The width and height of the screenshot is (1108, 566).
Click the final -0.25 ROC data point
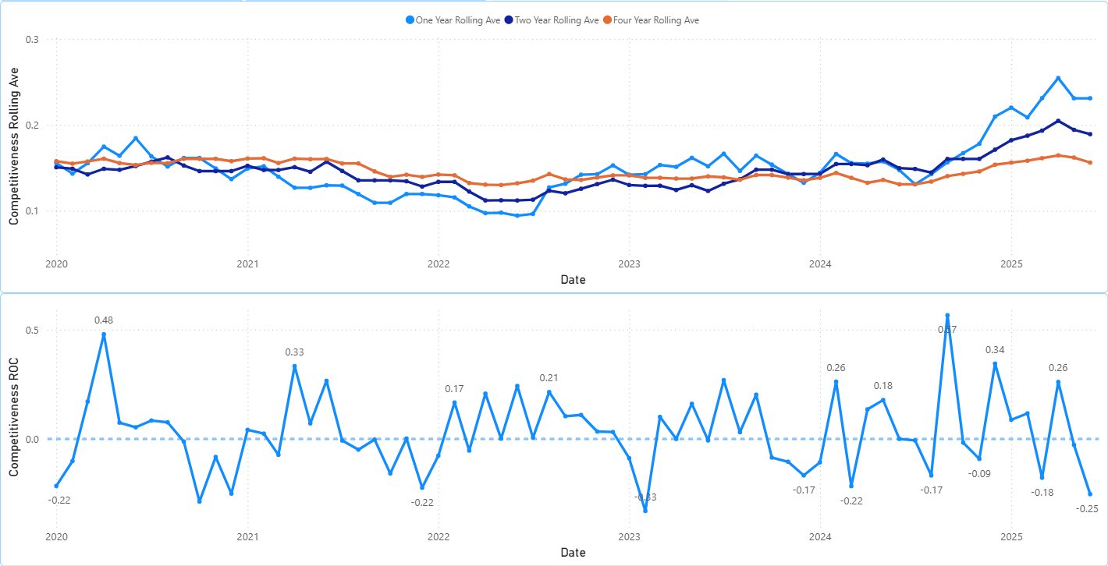(1090, 494)
